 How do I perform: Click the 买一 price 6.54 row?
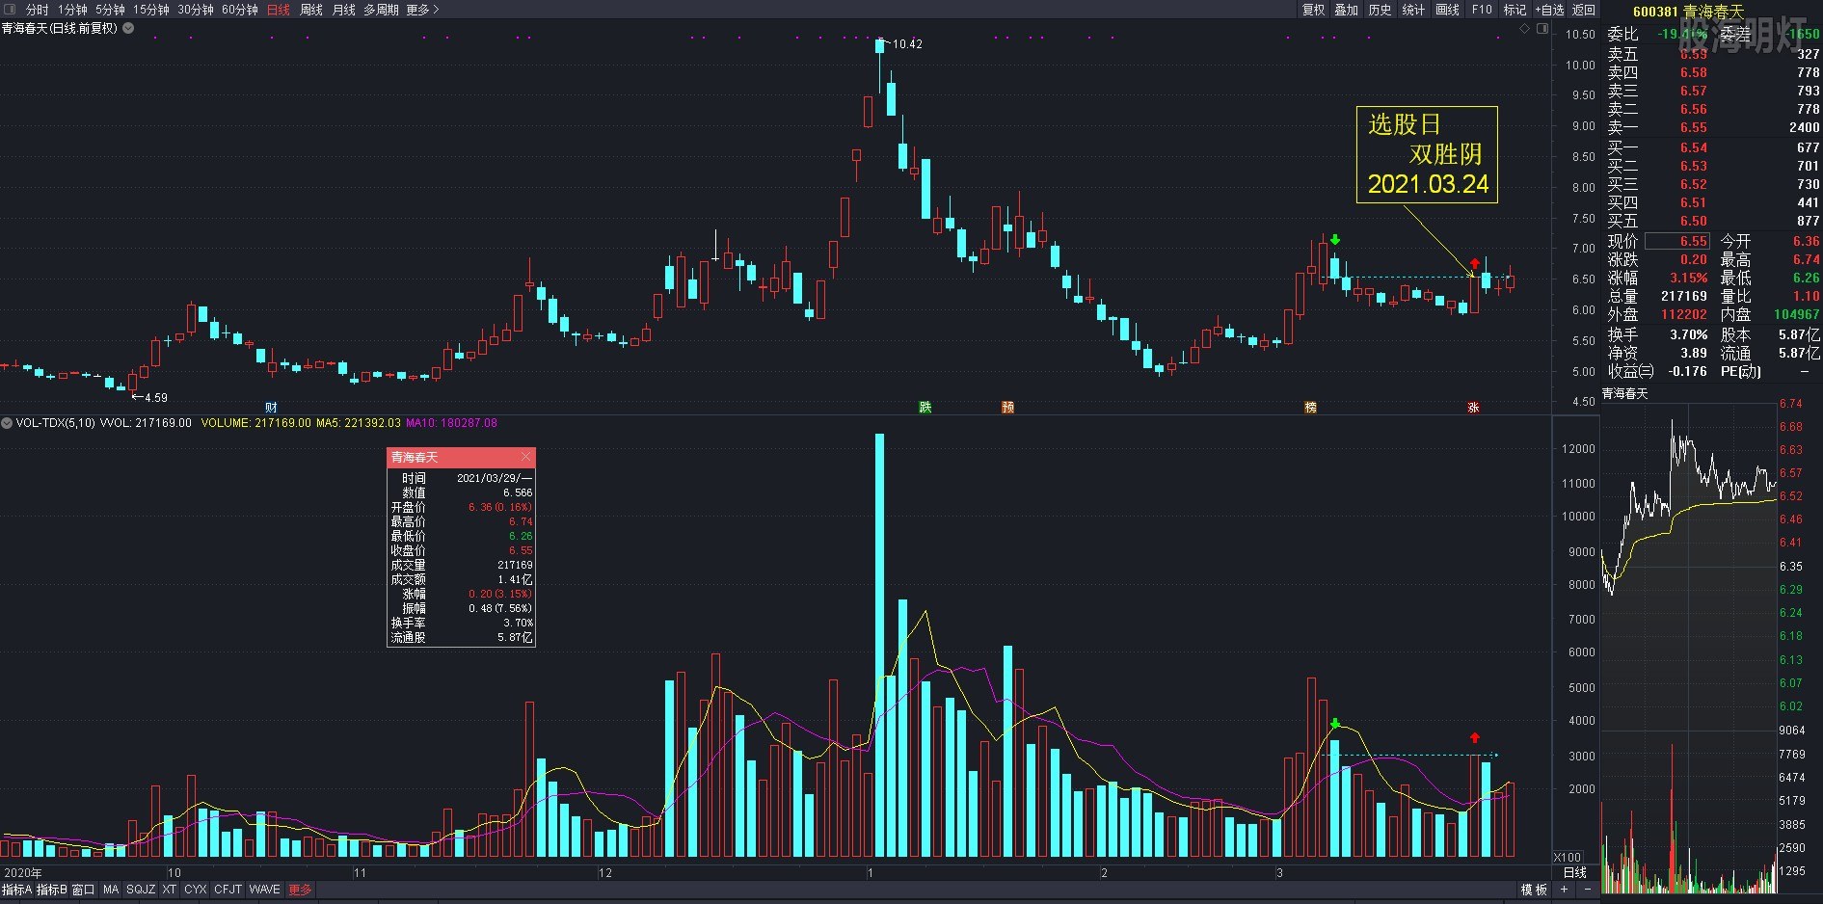tap(1713, 147)
